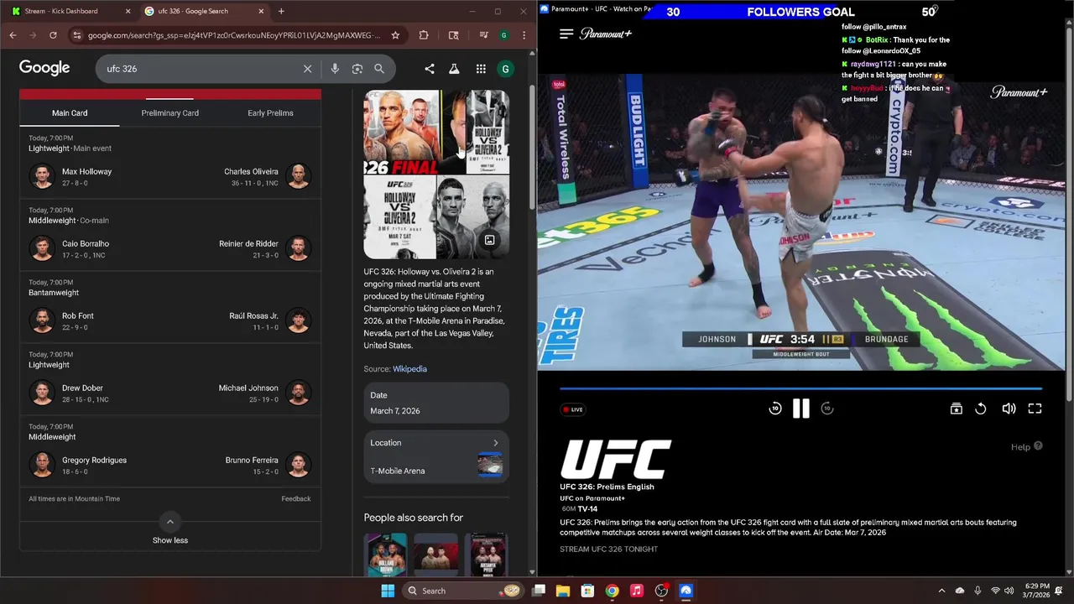Viewport: 1074px width, 604px height.
Task: Open the Paramount+ Help link
Action: [x=1026, y=446]
